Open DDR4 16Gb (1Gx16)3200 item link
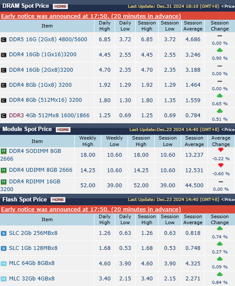Viewport: 235px width, 286px height. [43, 55]
